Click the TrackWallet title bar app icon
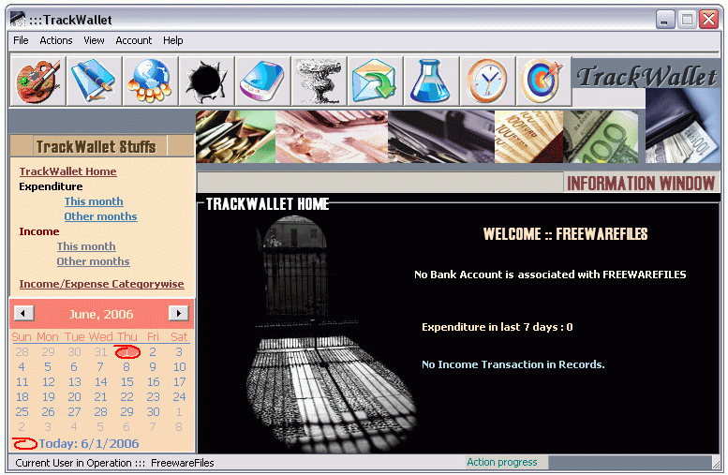 point(18,20)
